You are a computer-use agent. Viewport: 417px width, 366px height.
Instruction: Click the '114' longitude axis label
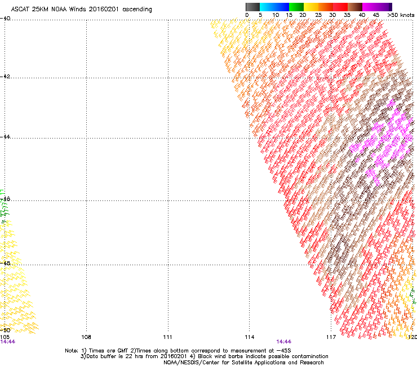point(249,337)
